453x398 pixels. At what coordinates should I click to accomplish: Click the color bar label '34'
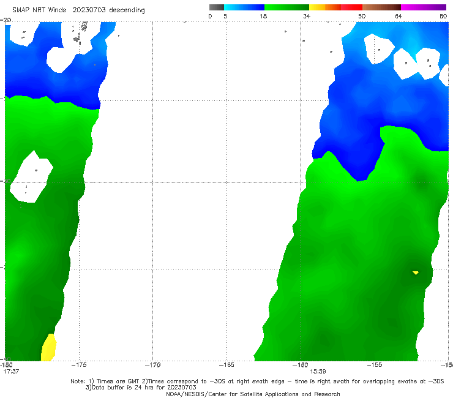tap(307, 16)
